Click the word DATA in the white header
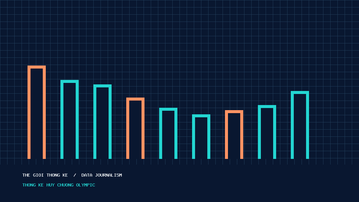 (x=87, y=175)
